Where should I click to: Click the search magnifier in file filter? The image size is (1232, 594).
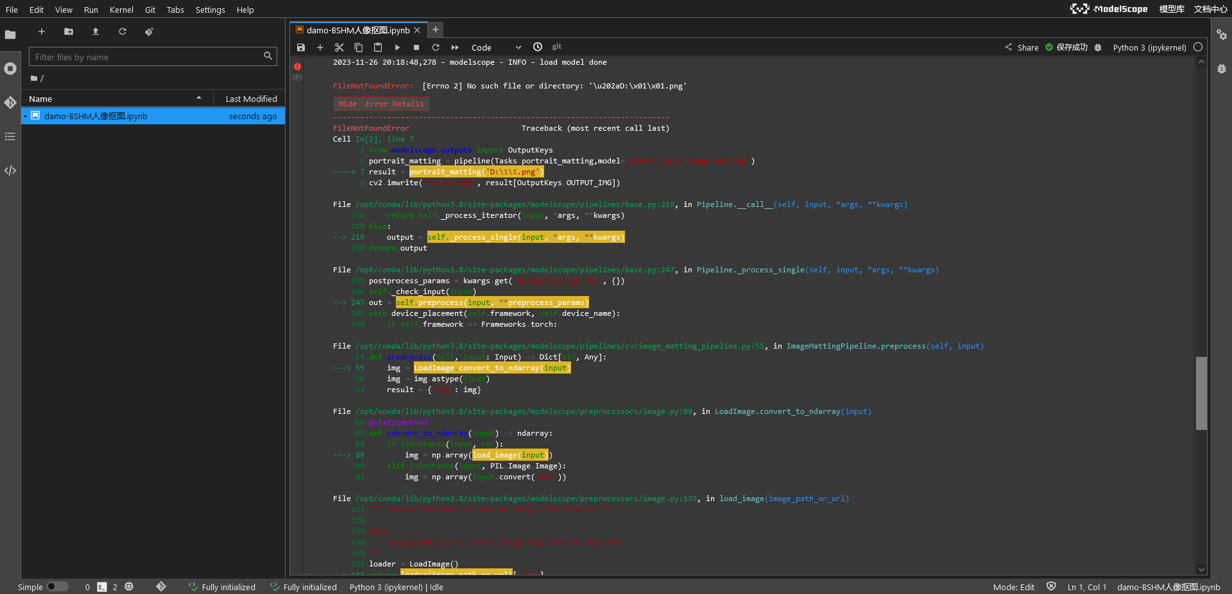tap(268, 56)
